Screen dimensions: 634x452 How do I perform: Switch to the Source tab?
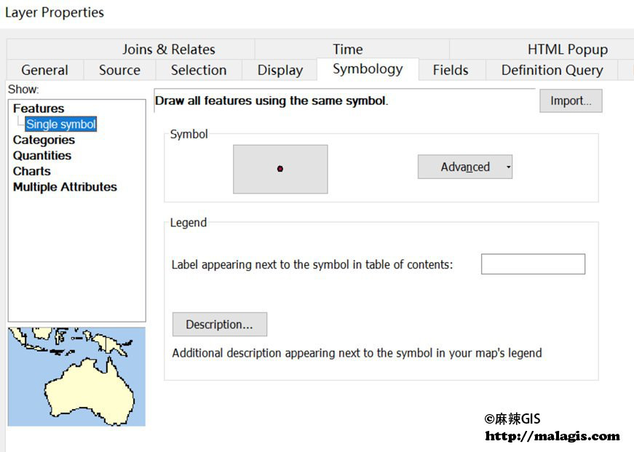click(x=119, y=70)
